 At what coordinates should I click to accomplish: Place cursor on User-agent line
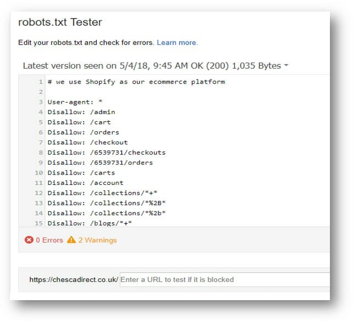click(75, 102)
